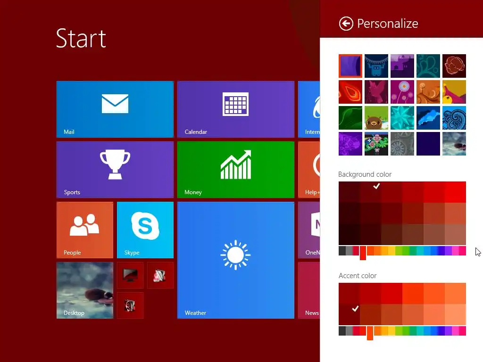The height and width of the screenshot is (362, 483).
Task: Select the gray gears pattern
Action: [402, 144]
